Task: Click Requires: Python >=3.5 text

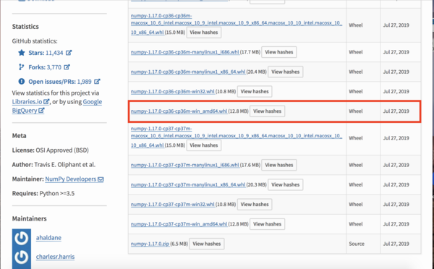Action: click(43, 193)
